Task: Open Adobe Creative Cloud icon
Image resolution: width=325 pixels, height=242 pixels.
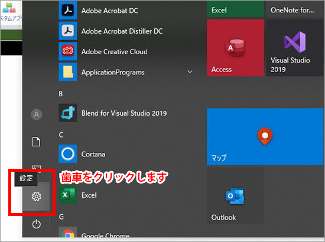Action: pos(68,51)
